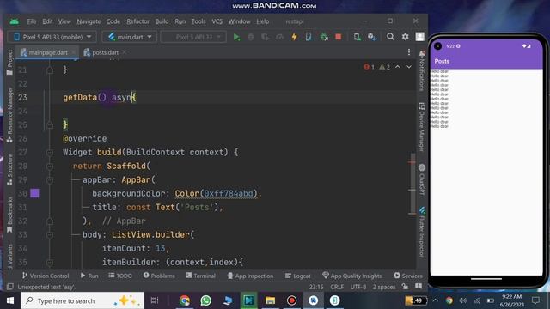The image size is (550, 309).
Task: Click cursor position 23:16 in status bar
Action: 316,287
